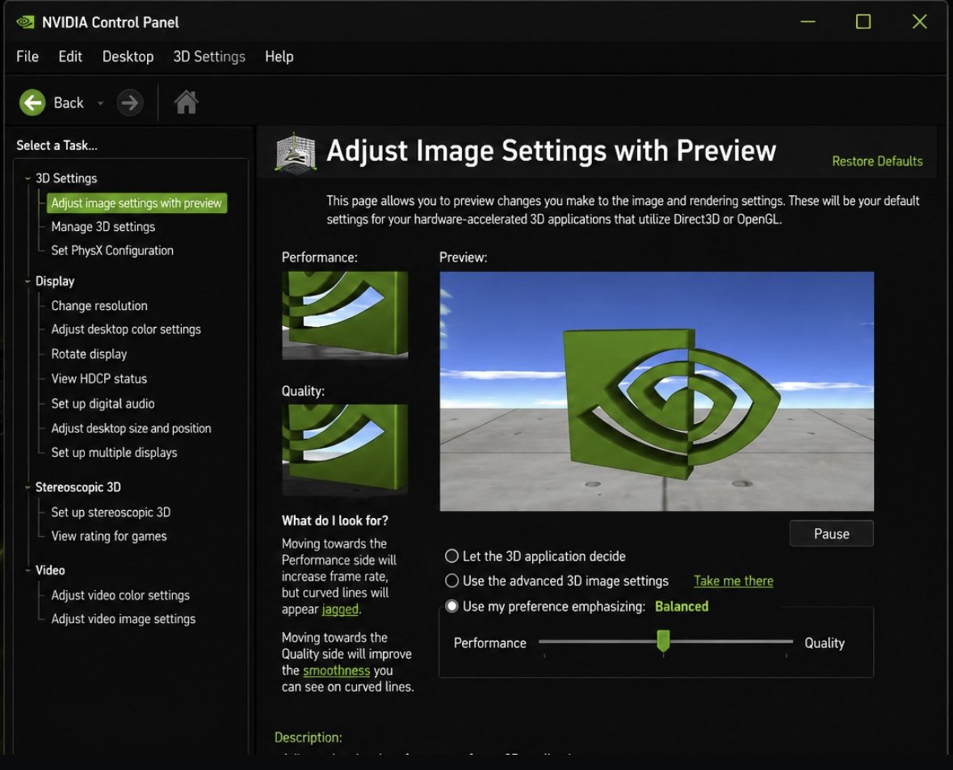Click the Performance-Quality slider handle
The height and width of the screenshot is (770, 953).
(x=663, y=641)
